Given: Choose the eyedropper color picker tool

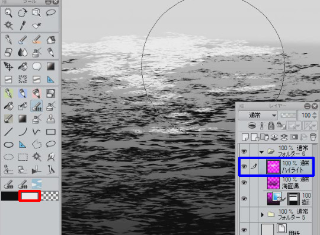Looking at the screenshot, I should point(23,26).
